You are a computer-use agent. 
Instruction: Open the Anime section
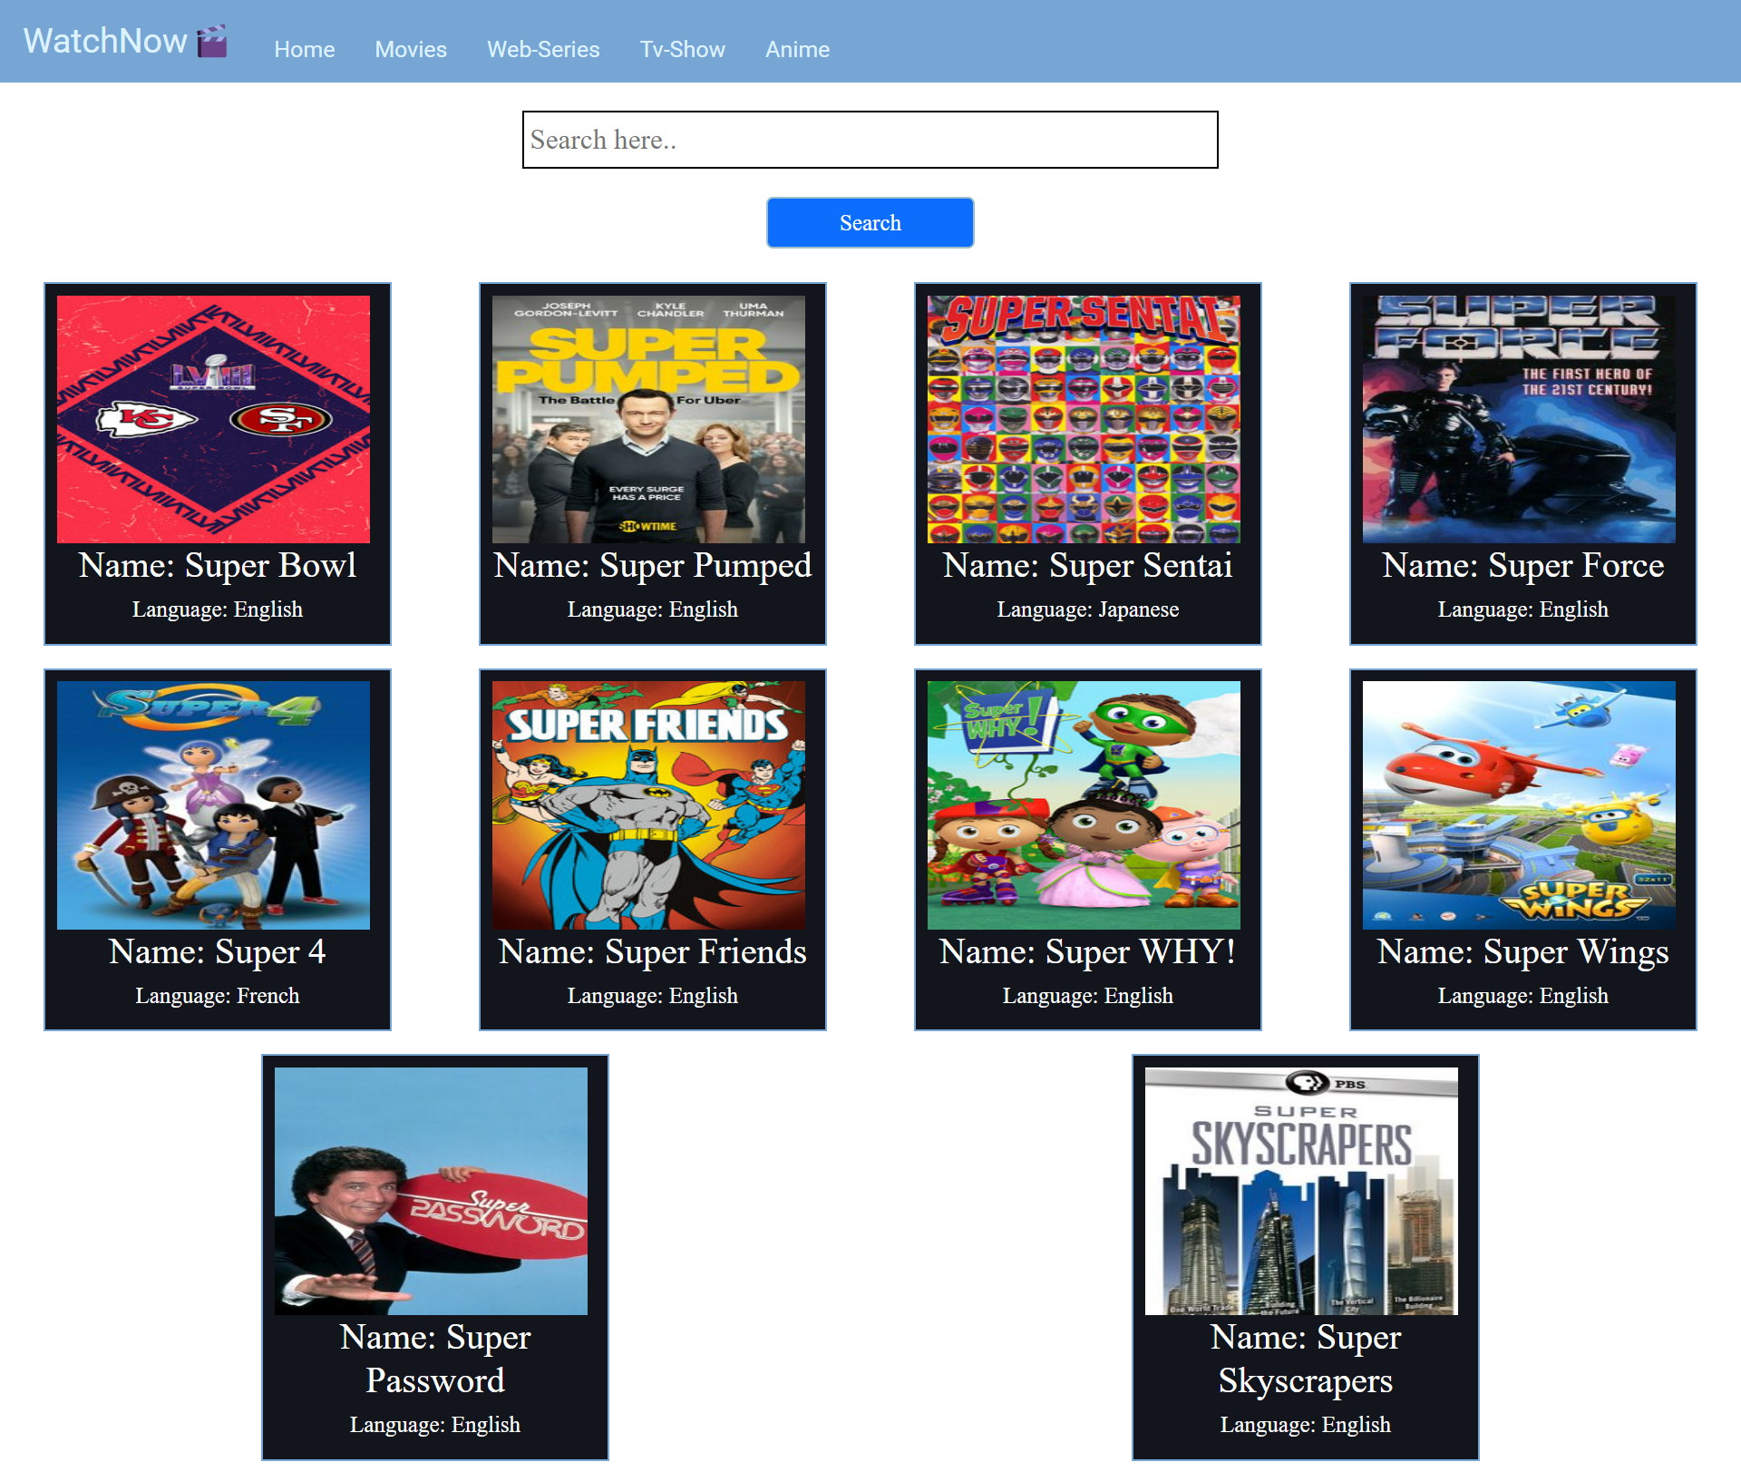click(x=797, y=50)
